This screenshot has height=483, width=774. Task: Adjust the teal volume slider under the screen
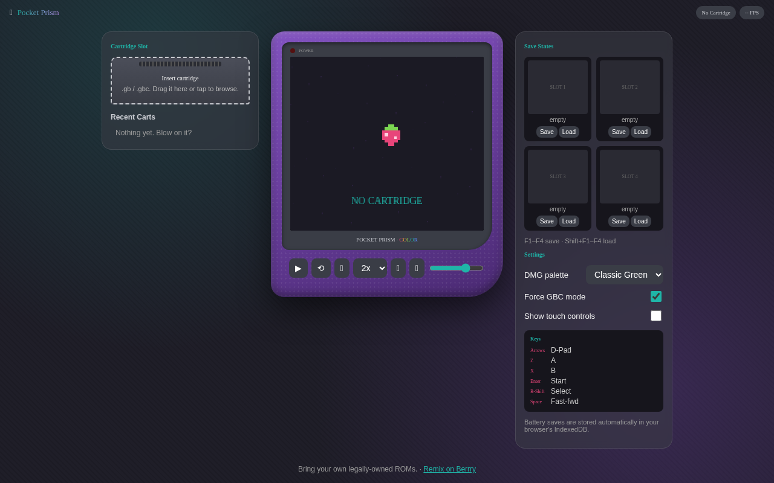457,268
